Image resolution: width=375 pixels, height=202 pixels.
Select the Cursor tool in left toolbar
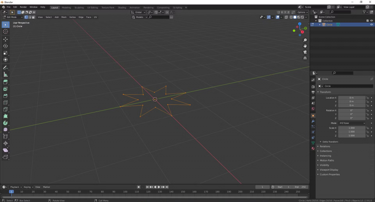(5, 31)
